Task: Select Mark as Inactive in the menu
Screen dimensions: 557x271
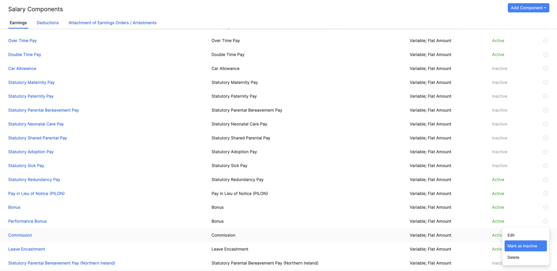Action: pyautogui.click(x=526, y=246)
